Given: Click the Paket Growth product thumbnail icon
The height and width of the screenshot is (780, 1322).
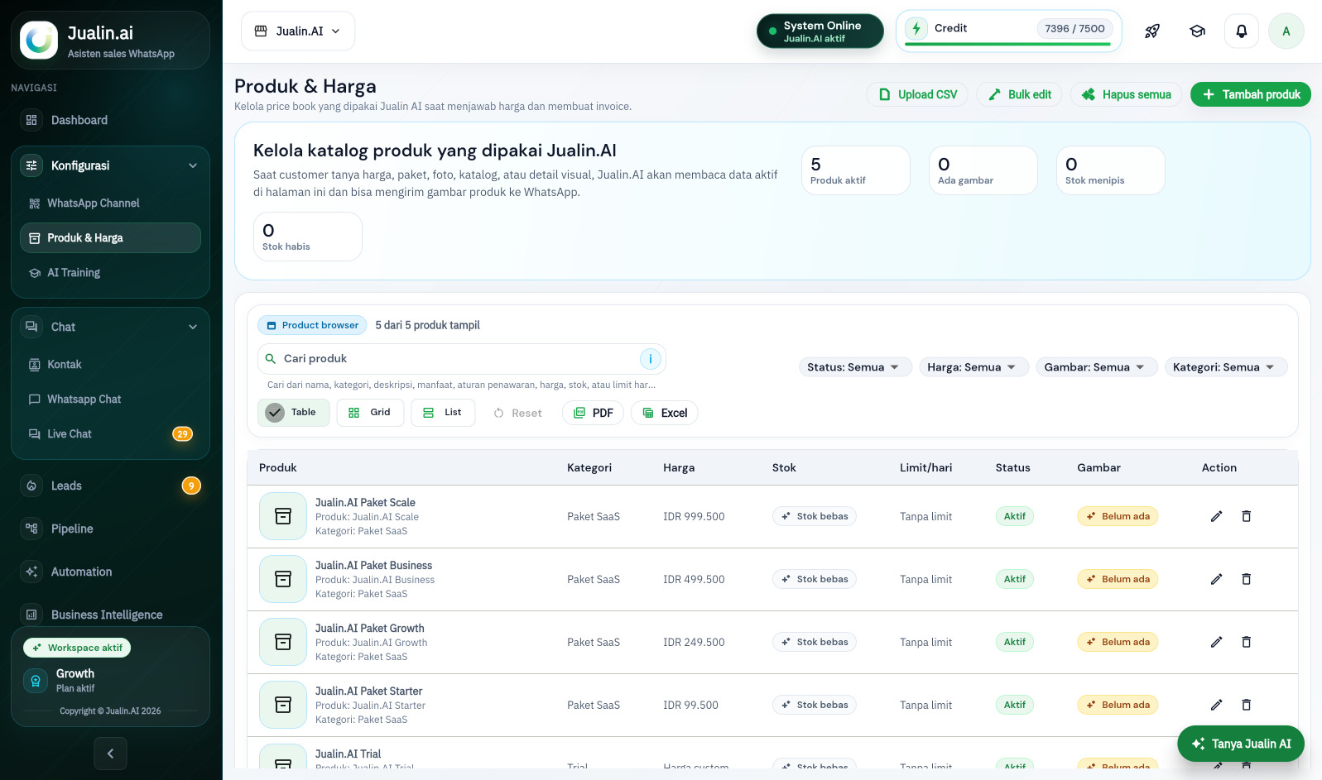Looking at the screenshot, I should pos(283,642).
